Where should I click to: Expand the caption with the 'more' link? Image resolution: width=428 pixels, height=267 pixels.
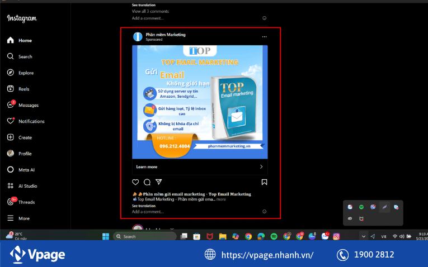[x=221, y=199]
